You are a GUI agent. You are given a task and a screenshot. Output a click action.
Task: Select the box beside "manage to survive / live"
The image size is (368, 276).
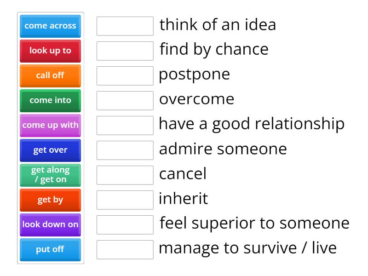pyautogui.click(x=125, y=250)
